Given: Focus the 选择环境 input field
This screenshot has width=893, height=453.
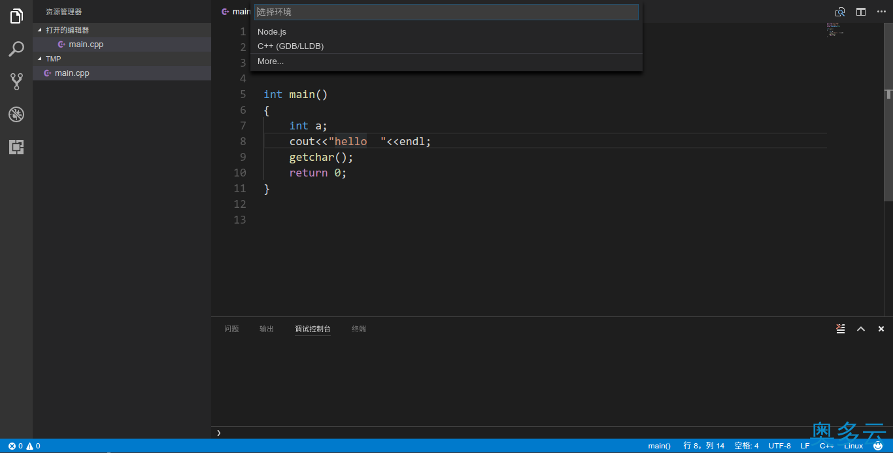Looking at the screenshot, I should 446,12.
